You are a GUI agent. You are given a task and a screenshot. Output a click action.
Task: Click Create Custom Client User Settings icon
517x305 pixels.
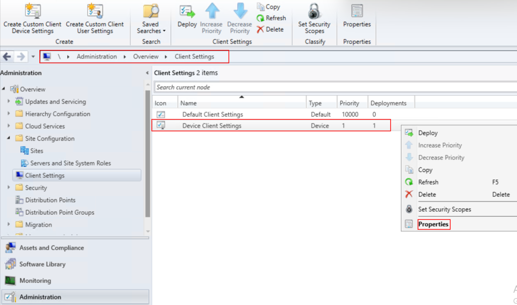pyautogui.click(x=94, y=11)
